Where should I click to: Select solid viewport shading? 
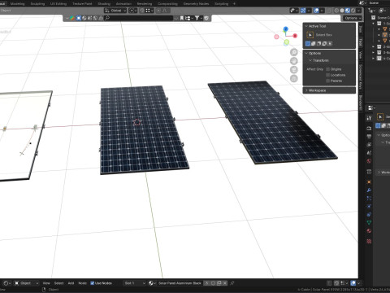[x=342, y=11]
